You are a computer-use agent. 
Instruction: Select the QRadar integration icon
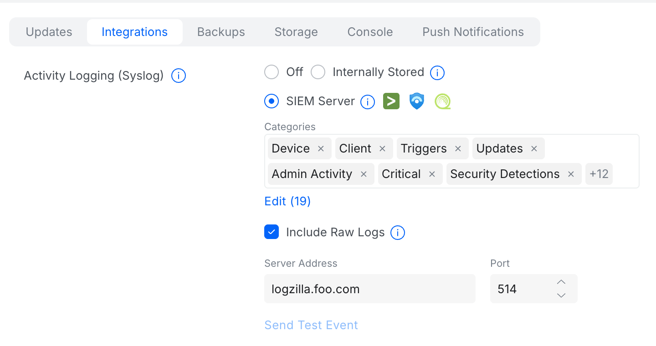(442, 101)
